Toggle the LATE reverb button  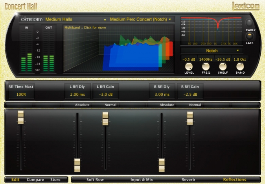(249, 36)
